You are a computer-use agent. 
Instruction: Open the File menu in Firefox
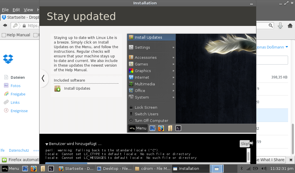click(5, 10)
